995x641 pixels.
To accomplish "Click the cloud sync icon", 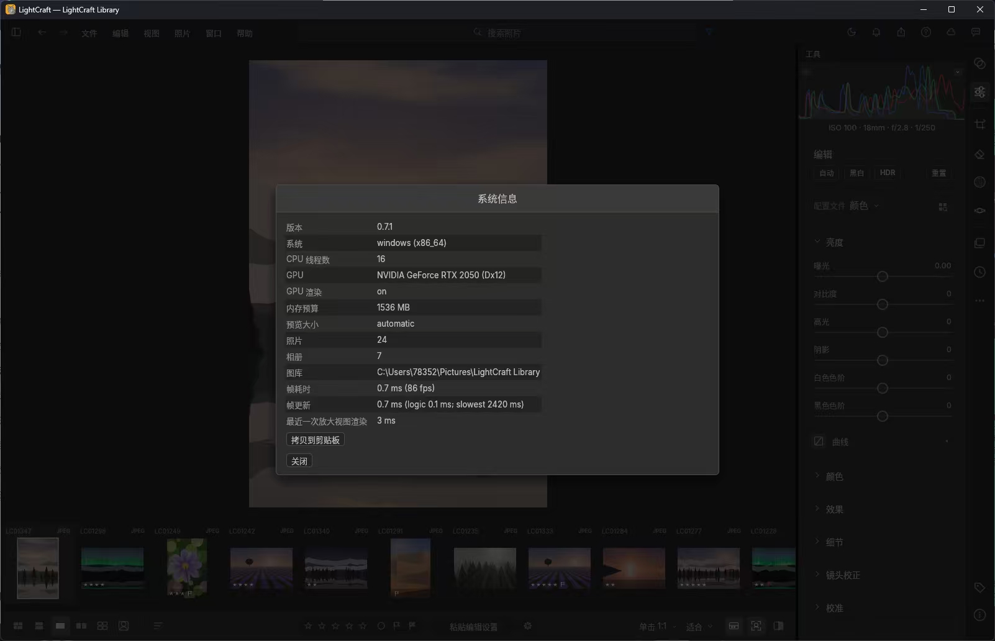I will pos(951,32).
